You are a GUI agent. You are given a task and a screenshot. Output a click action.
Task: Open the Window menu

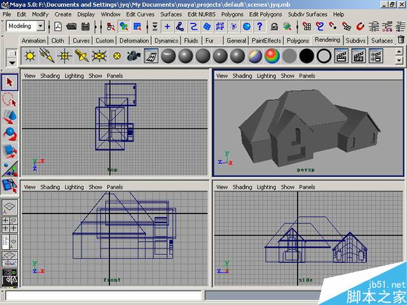point(111,14)
